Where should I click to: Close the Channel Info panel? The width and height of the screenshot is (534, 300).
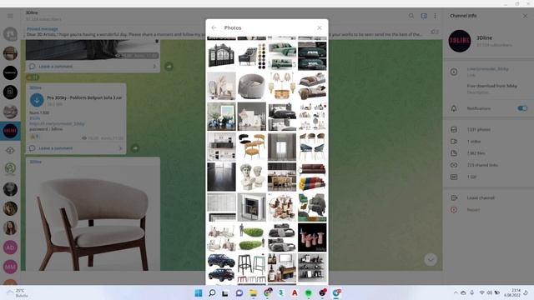pyautogui.click(x=525, y=16)
